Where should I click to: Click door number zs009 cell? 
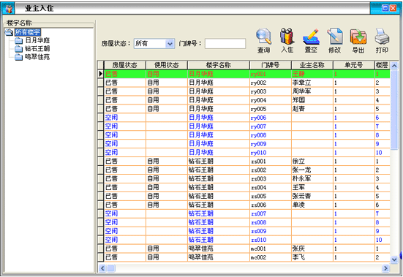pyautogui.click(x=271, y=231)
